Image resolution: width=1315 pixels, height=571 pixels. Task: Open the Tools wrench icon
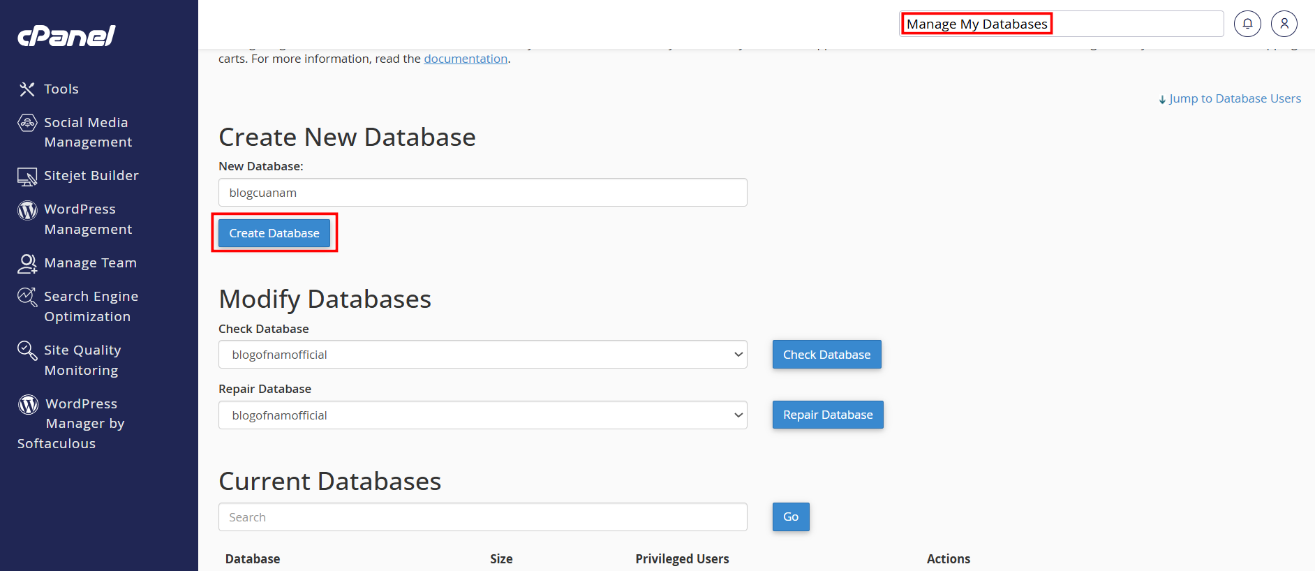point(27,89)
